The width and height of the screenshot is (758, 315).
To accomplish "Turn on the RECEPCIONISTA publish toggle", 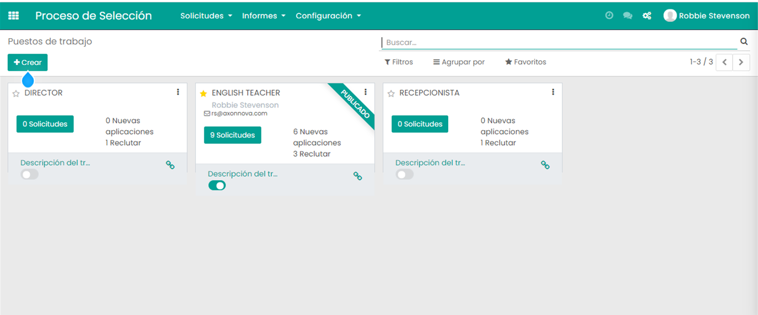I will [404, 174].
